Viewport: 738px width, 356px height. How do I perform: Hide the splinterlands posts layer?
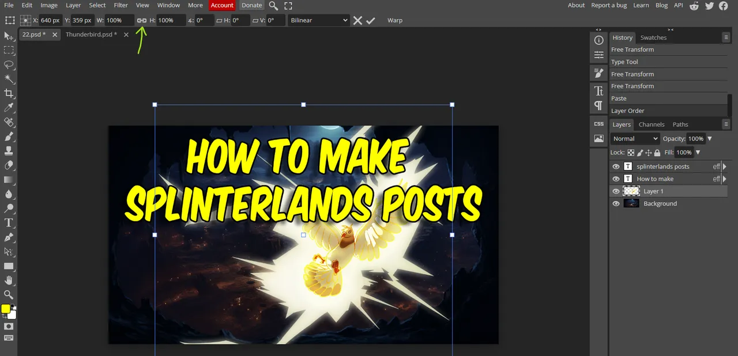point(616,166)
